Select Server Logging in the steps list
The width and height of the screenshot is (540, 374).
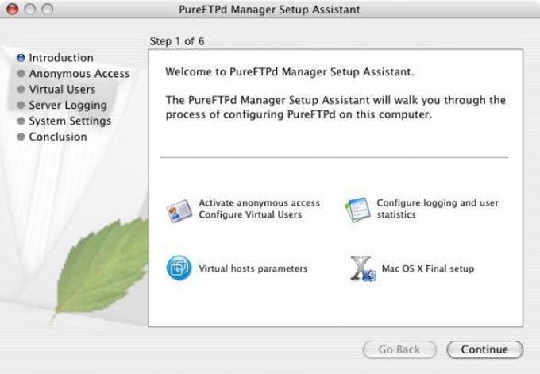click(67, 106)
